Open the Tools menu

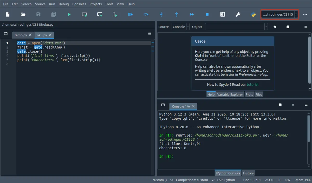(109, 4)
